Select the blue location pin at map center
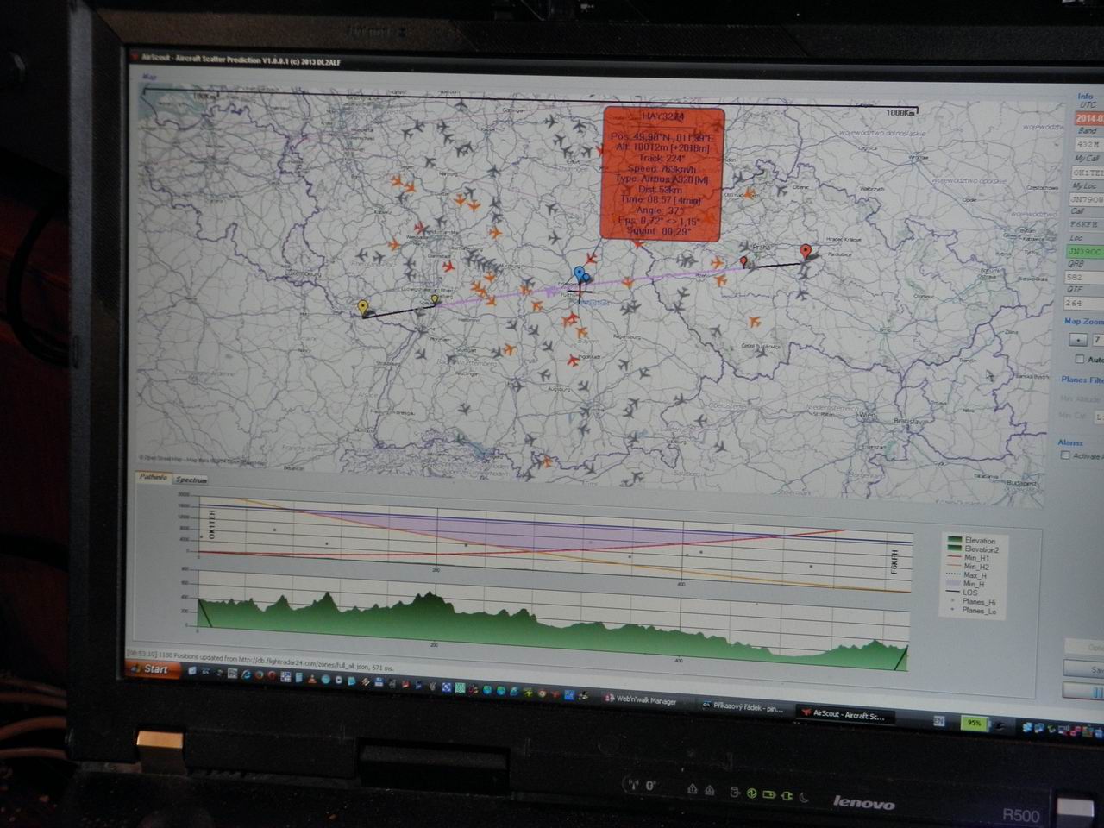 click(x=580, y=274)
